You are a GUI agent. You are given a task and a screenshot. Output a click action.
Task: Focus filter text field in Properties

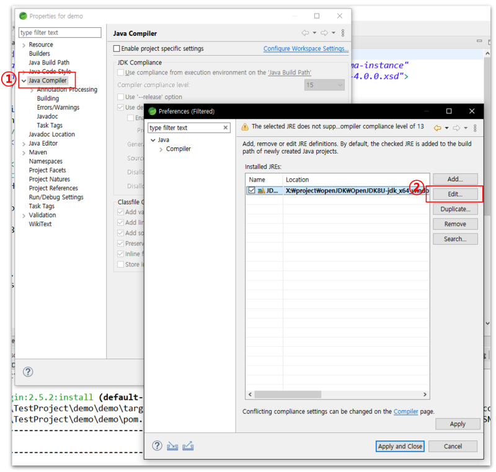pyautogui.click(x=60, y=33)
